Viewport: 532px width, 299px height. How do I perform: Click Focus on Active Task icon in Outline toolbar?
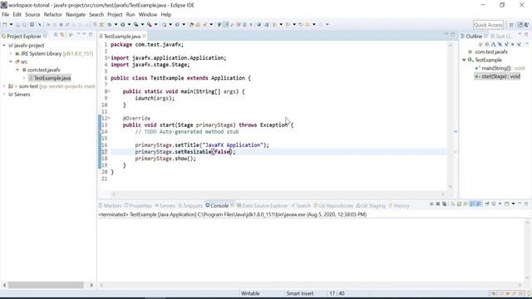(480, 44)
